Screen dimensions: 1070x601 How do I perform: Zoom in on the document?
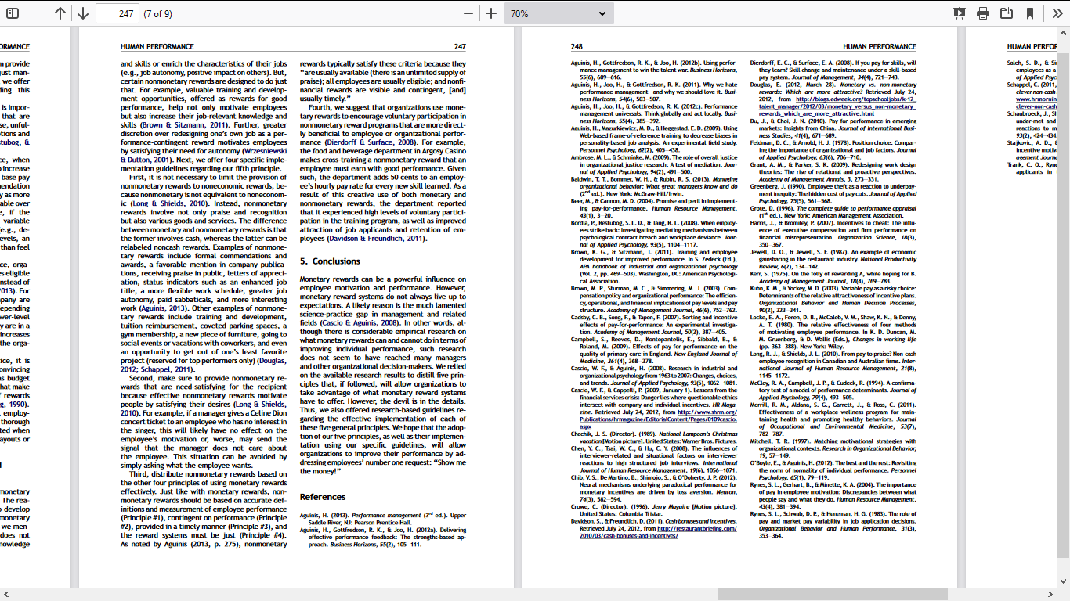(x=491, y=13)
